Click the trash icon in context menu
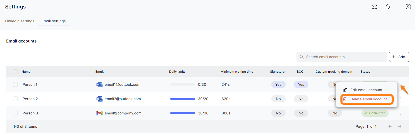 (345, 99)
